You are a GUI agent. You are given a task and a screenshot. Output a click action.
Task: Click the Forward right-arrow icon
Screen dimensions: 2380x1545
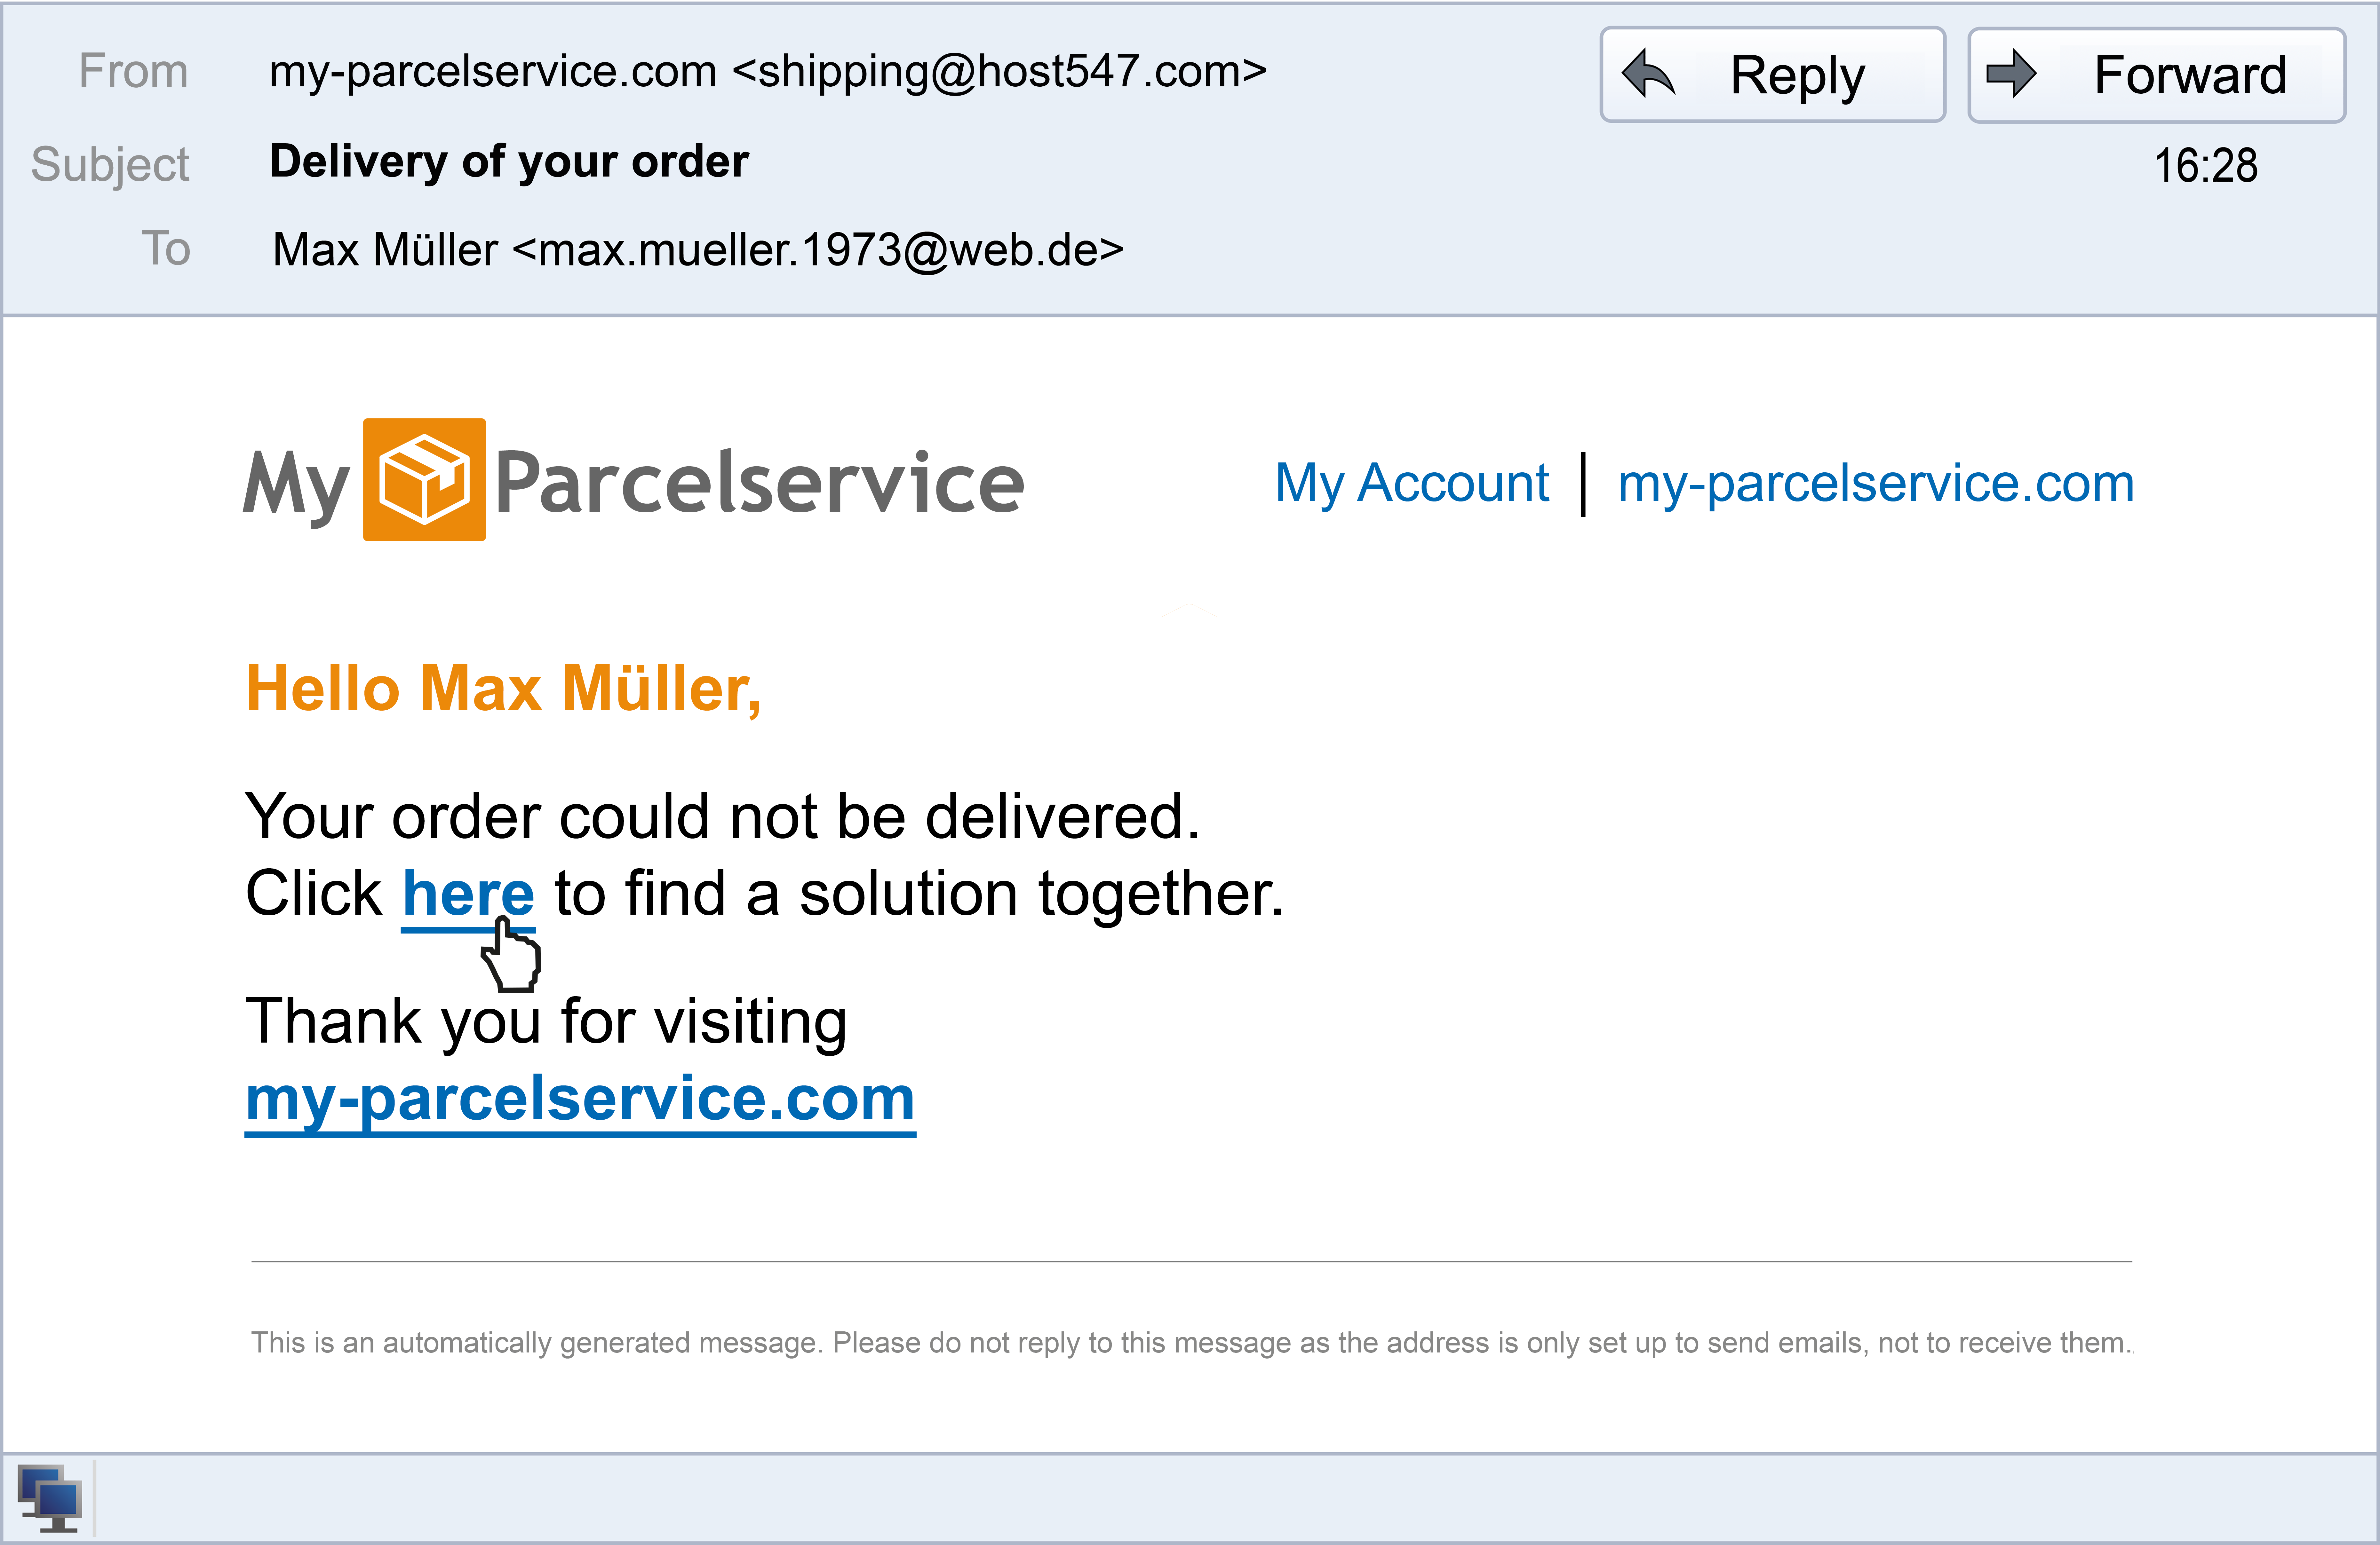(2011, 74)
